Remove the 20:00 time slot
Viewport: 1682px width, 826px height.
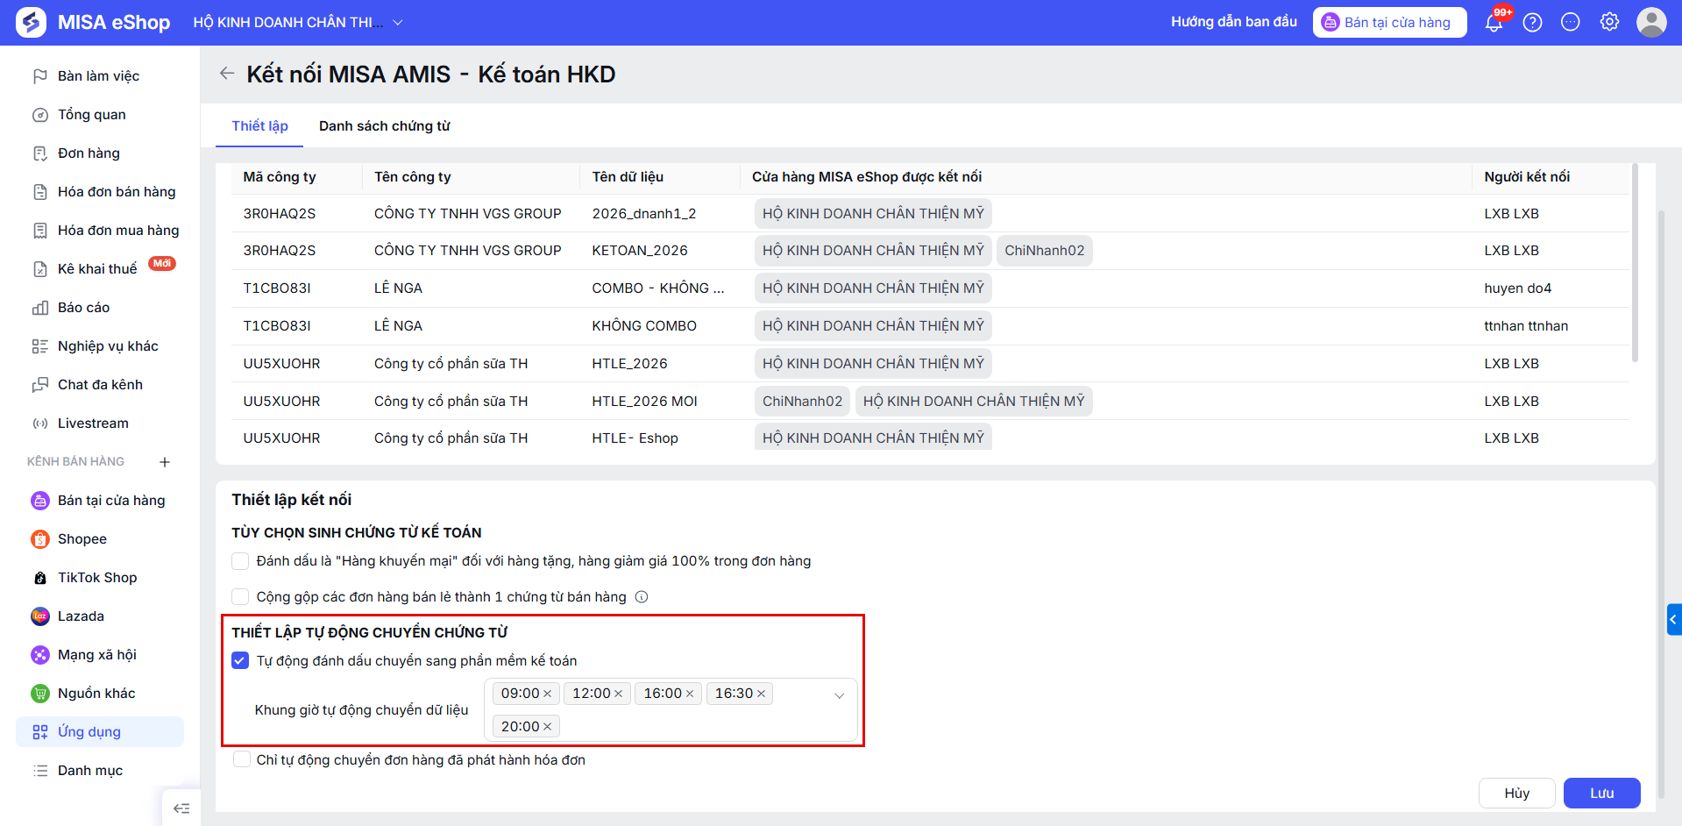pos(548,726)
